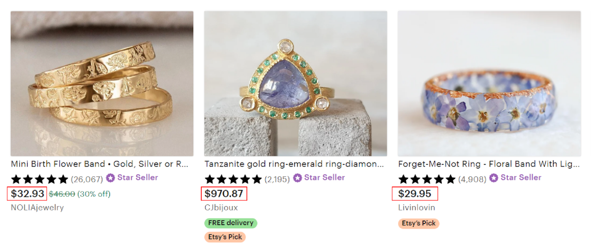591x252 pixels.
Task: Click the Tanzanite ring product photo
Action: [295, 82]
